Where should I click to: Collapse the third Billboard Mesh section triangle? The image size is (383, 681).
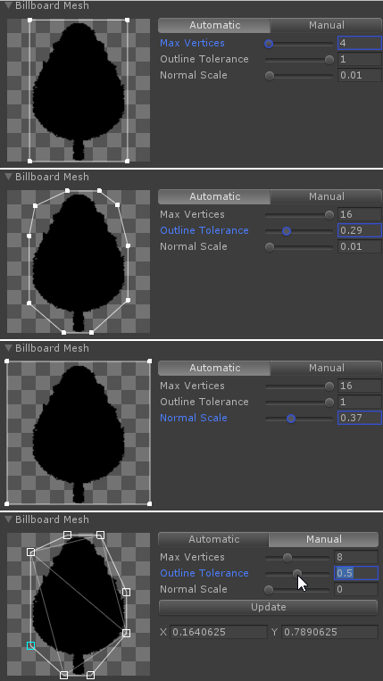(x=8, y=348)
